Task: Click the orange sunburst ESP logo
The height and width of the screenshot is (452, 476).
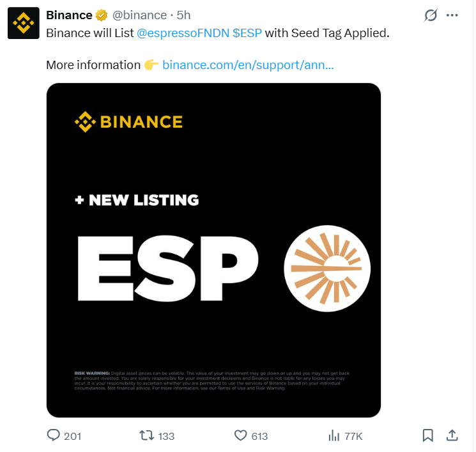Action: coord(327,265)
